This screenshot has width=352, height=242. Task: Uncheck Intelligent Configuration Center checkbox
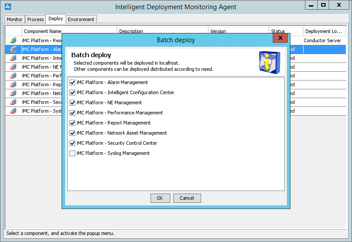coord(72,92)
